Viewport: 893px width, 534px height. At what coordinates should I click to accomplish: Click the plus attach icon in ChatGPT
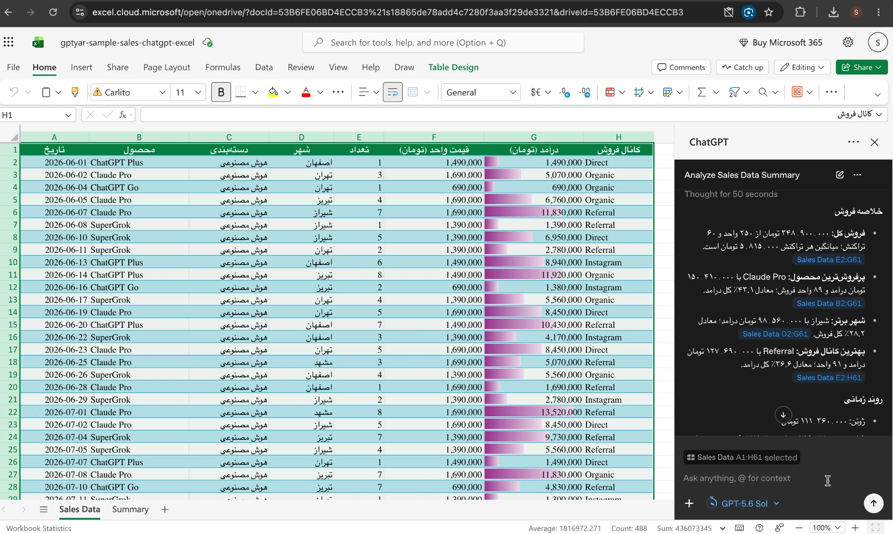coord(689,503)
